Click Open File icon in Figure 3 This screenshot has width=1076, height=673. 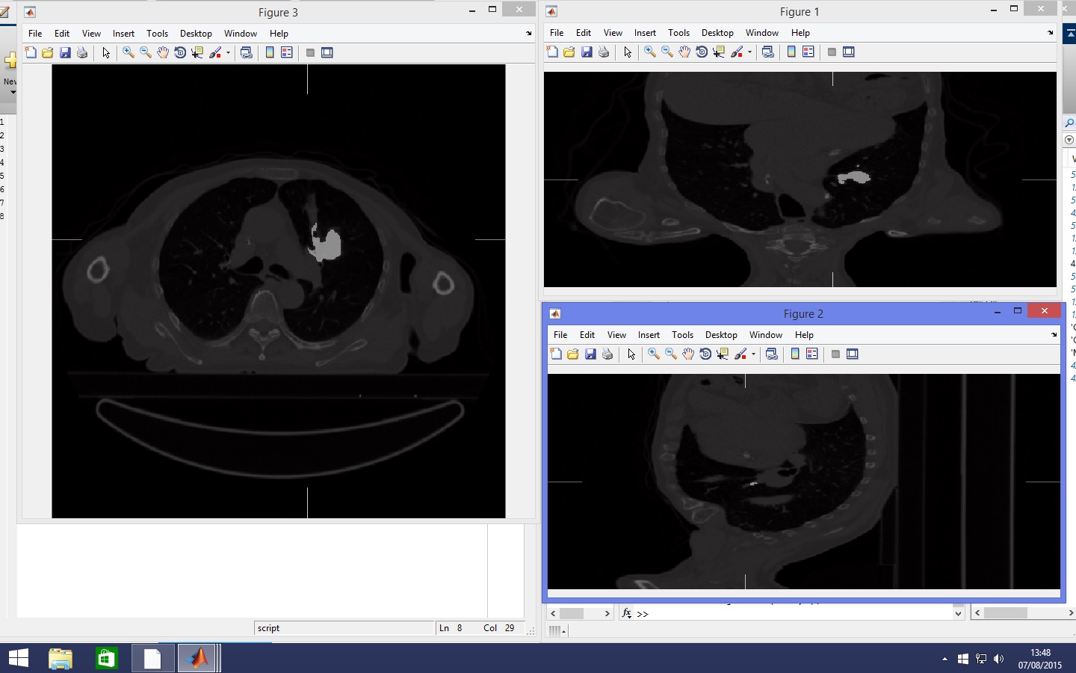click(48, 52)
